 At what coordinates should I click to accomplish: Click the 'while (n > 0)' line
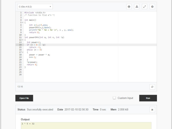[34, 50]
